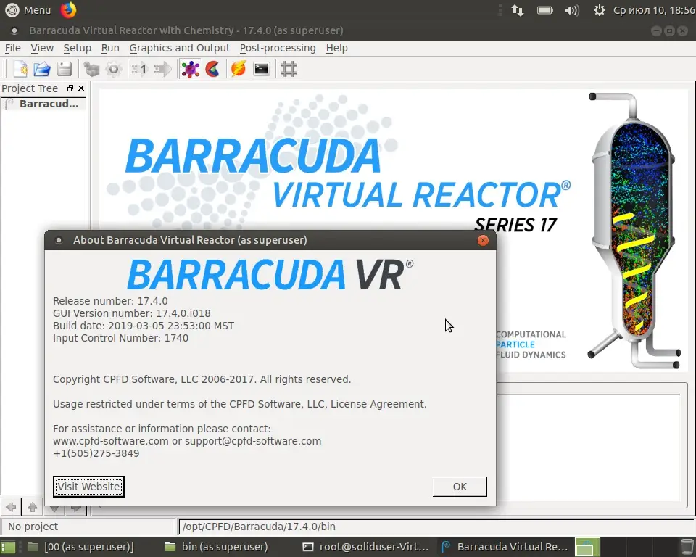The height and width of the screenshot is (557, 696).
Task: Click the purple molecule chemistry icon
Action: [191, 69]
